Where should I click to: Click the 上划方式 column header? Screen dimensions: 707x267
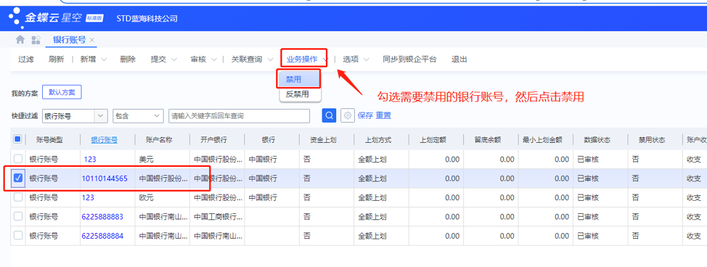[378, 140]
